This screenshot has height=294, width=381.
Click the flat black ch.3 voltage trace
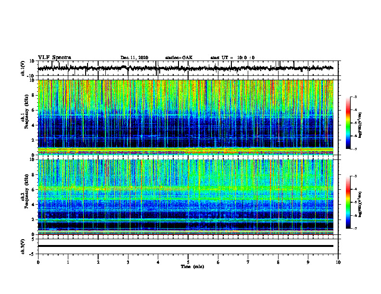click(x=185, y=246)
